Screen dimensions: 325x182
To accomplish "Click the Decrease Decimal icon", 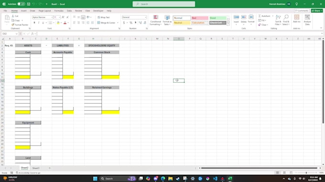I will tap(145, 22).
